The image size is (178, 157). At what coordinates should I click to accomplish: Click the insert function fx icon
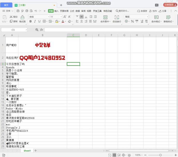[x=41, y=30]
